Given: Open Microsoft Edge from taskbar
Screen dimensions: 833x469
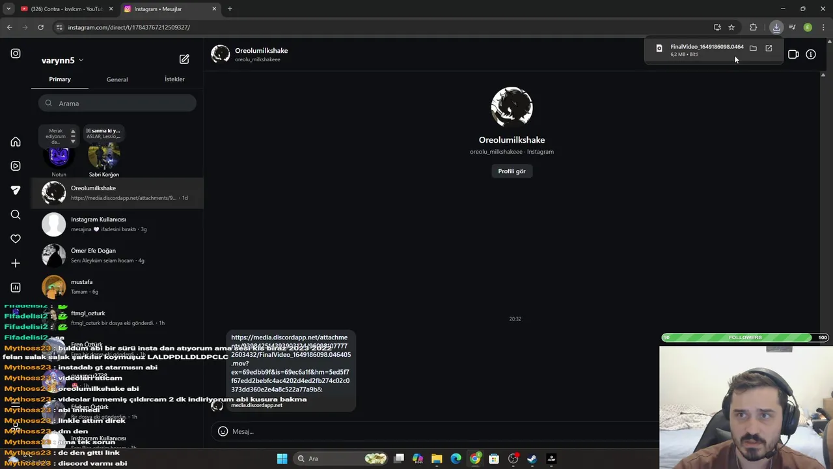Looking at the screenshot, I should pyautogui.click(x=456, y=459).
